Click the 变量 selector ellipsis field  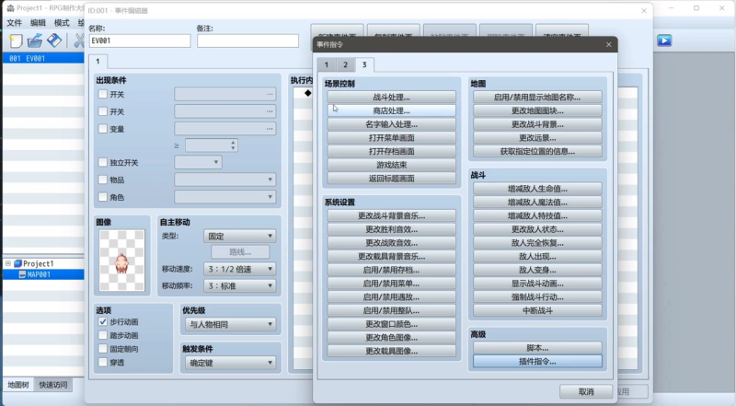pos(224,128)
